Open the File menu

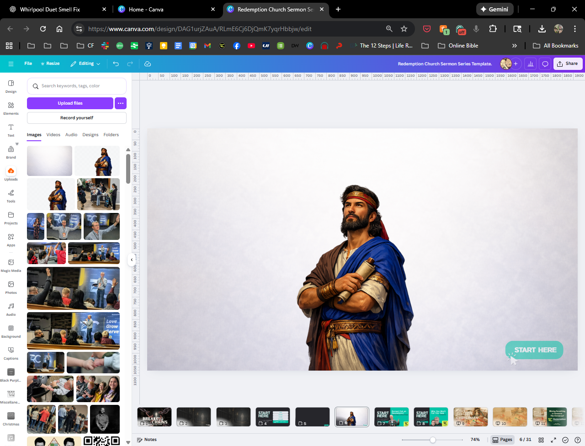click(x=28, y=64)
